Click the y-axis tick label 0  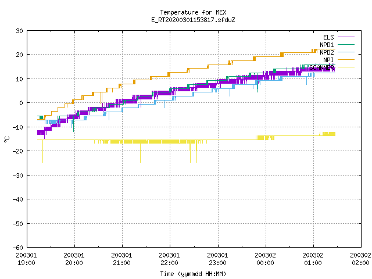tap(22, 103)
